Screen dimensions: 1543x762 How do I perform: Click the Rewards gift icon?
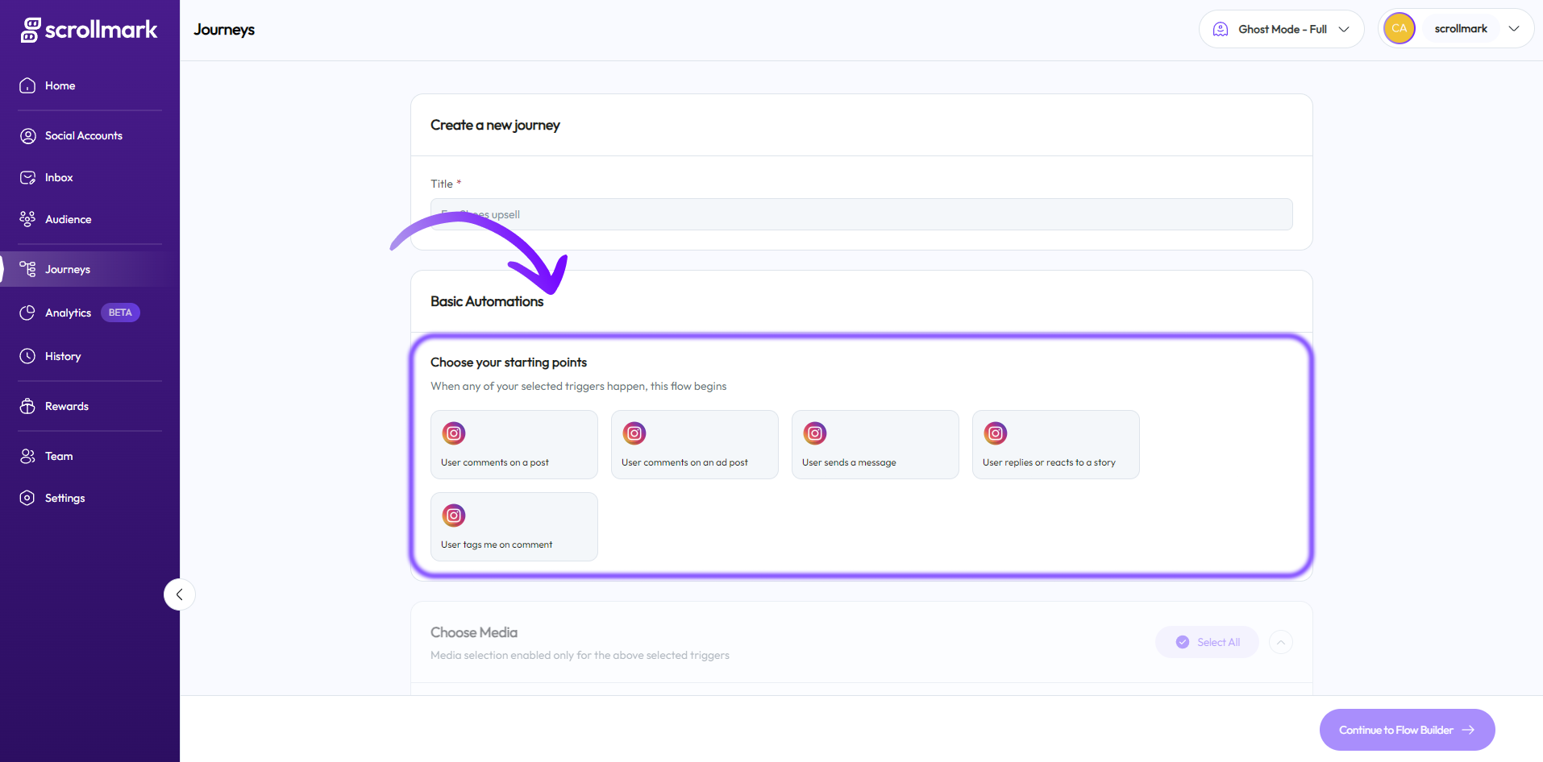tap(27, 406)
